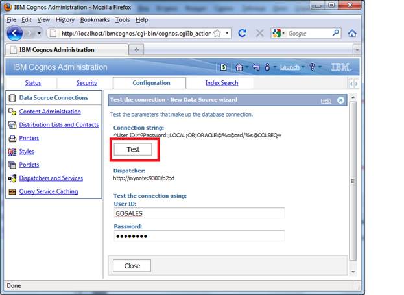Open the Bookmarks menu
Viewport: 404px width, 295px height.
coord(95,20)
